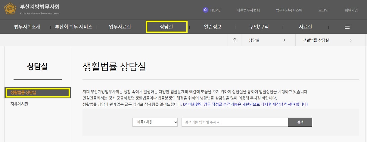
Task: Open the 제목+내용 search type dropdown
Action: pos(155,122)
